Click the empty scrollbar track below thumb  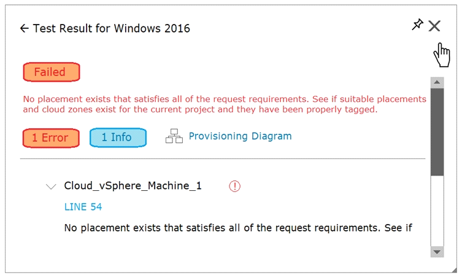point(437,212)
